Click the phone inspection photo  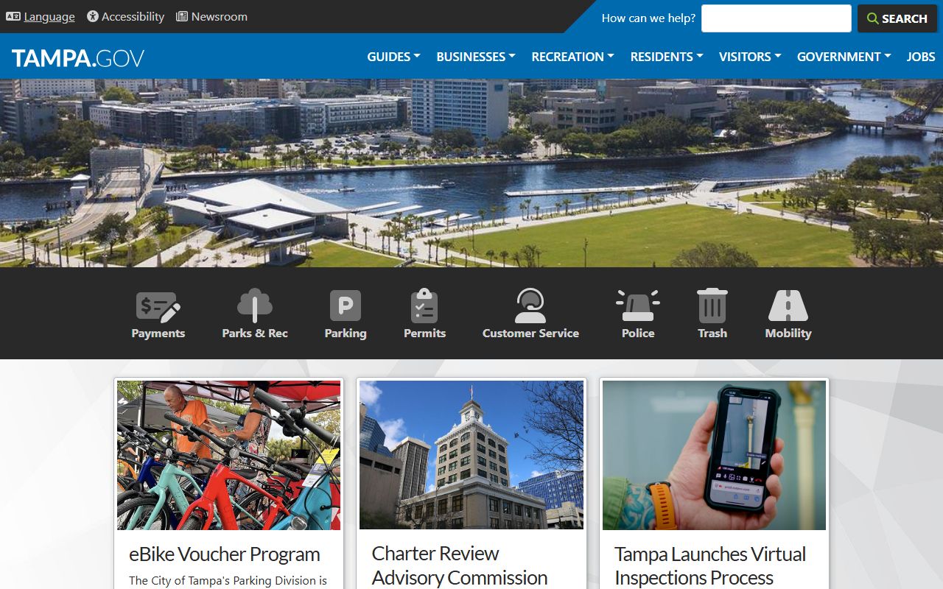tap(715, 455)
